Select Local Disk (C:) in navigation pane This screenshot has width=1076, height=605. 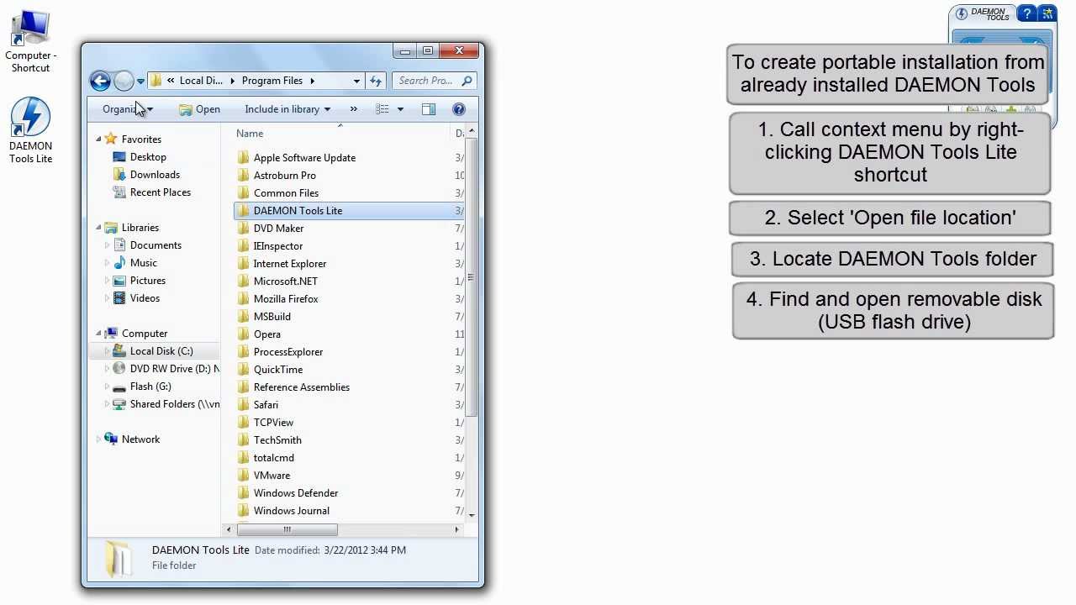point(161,351)
